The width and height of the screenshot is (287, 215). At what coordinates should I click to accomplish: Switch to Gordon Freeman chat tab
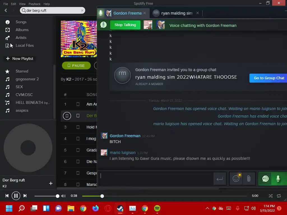click(123, 13)
